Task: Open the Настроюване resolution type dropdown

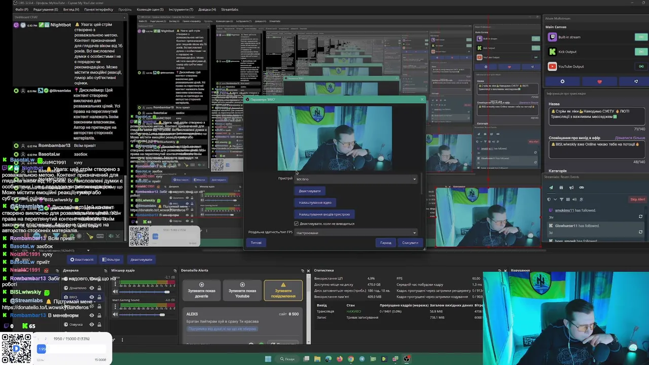Action: [356, 233]
